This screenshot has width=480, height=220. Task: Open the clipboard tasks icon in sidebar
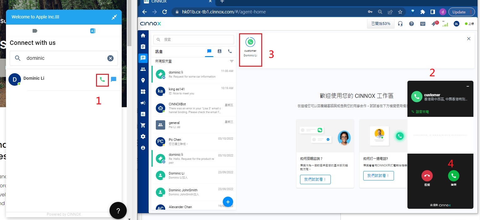click(x=143, y=47)
